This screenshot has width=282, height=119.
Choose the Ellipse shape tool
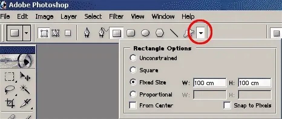click(145, 33)
